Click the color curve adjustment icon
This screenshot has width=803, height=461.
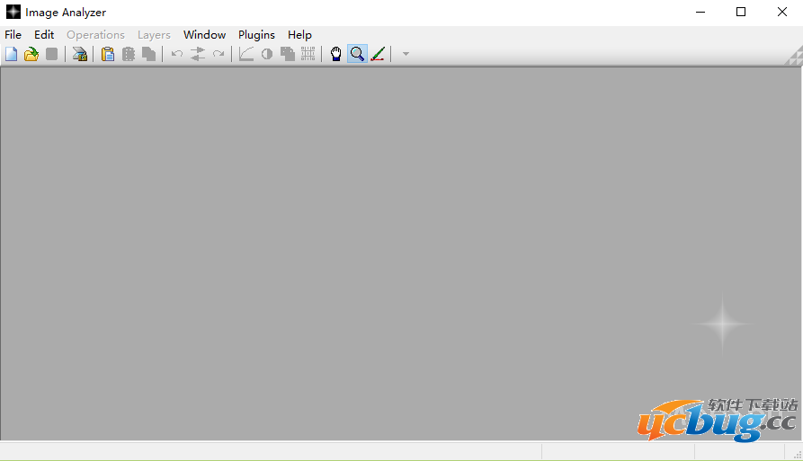pyautogui.click(x=246, y=54)
